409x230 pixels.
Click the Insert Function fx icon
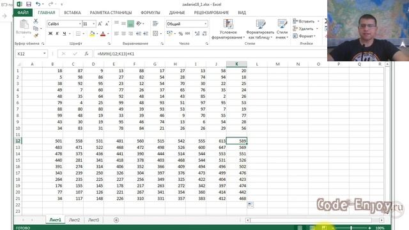(x=86, y=54)
